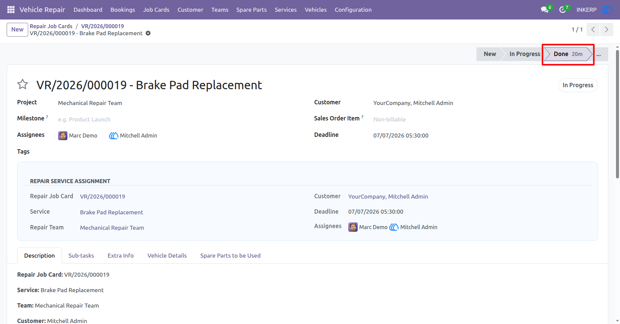Expand more stages ellipsis in status bar
This screenshot has width=620, height=324.
coord(599,54)
